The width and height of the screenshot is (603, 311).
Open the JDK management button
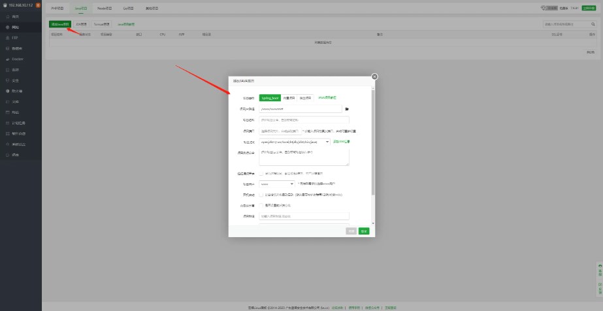coord(82,24)
